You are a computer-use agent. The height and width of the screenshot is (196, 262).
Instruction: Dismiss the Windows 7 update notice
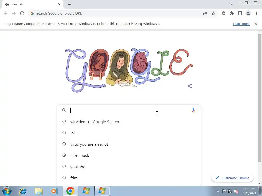point(256,24)
